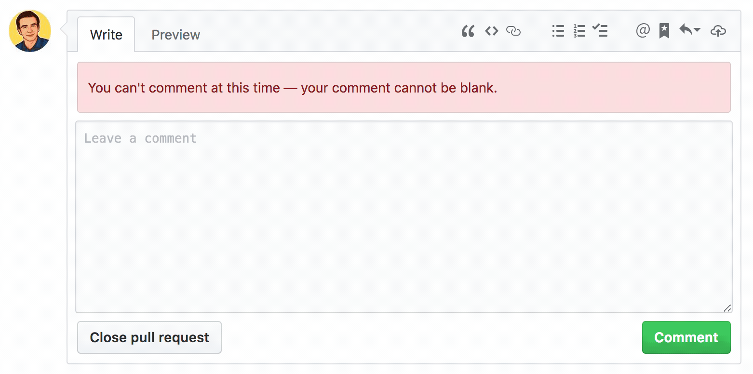The width and height of the screenshot is (753, 374).
Task: Insert a hyperlink with the chain icon
Action: click(x=513, y=31)
